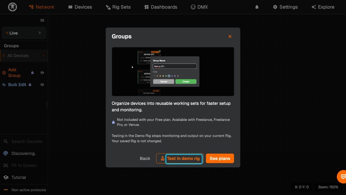Click the lock icon beside Bulk Edit
Viewport: 346px width, 195px height.
pyautogui.click(x=30, y=84)
